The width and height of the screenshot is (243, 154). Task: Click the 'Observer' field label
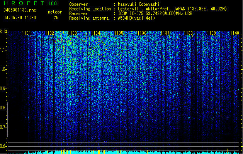click(78, 4)
